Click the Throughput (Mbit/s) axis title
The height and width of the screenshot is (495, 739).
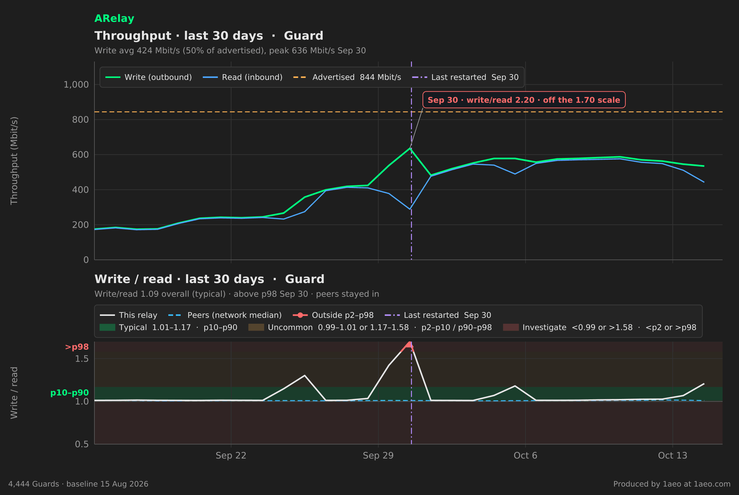pos(14,161)
